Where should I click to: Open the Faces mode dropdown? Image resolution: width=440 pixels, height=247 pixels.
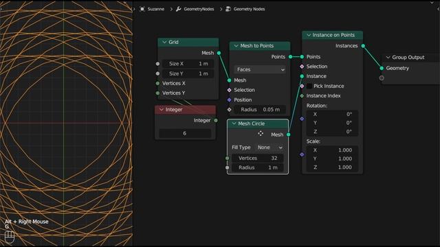[260, 69]
